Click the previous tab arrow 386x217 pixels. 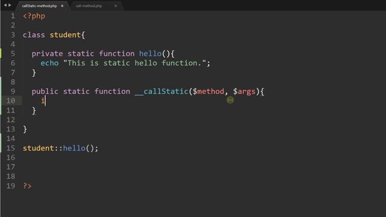pos(5,5)
